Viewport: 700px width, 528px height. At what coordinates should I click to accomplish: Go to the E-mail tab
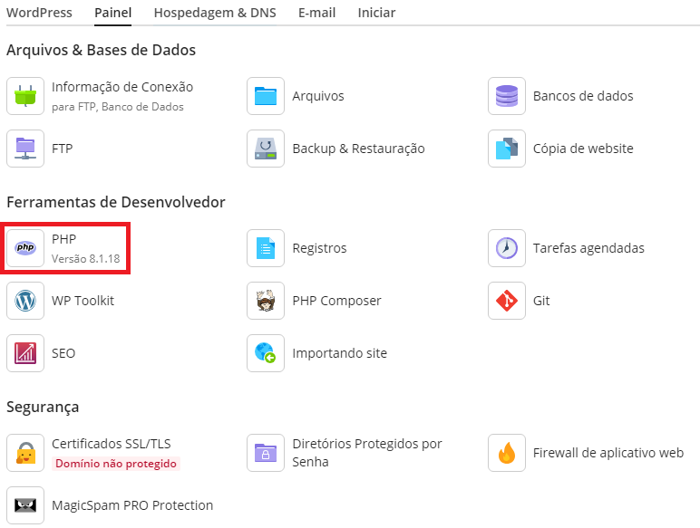pos(317,13)
